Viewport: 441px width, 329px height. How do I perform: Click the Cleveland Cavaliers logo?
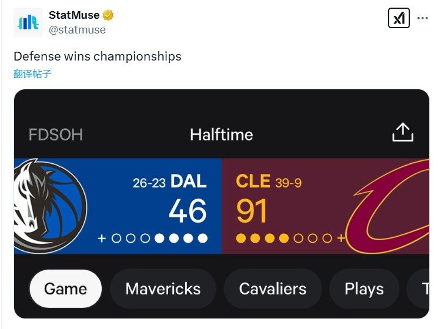pyautogui.click(x=391, y=206)
